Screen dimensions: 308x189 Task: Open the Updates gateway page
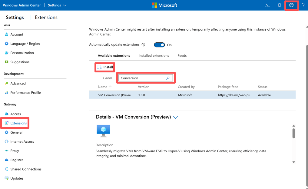tap(17, 178)
